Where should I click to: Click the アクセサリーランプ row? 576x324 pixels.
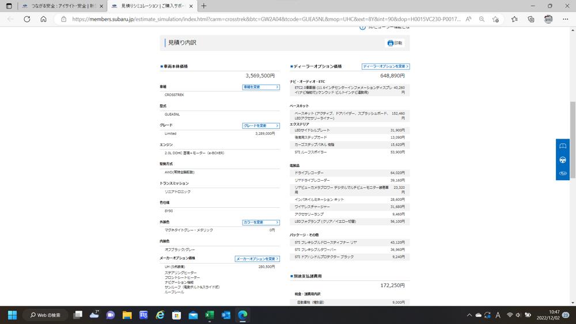point(350,214)
